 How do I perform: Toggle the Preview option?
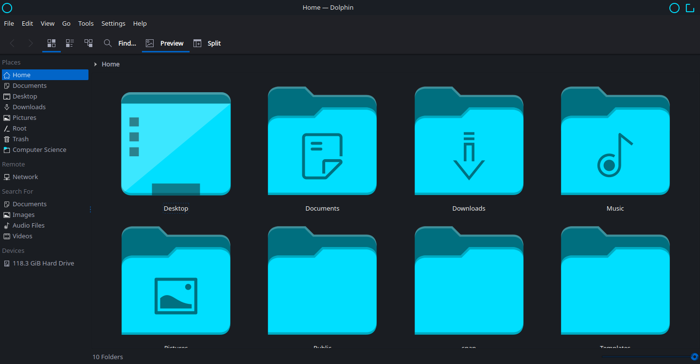pos(165,43)
